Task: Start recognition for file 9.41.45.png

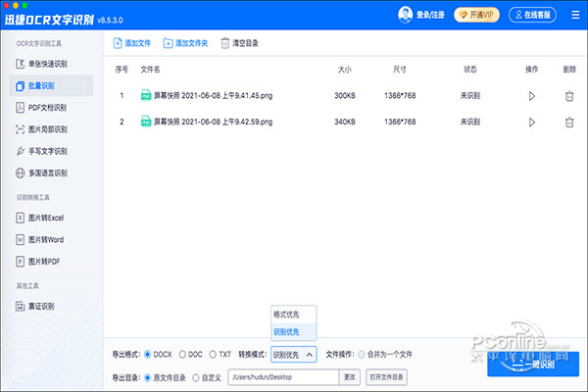Action: (x=531, y=96)
